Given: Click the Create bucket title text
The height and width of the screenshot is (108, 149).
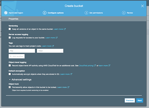Looking at the screenshot, I should click(x=74, y=6).
